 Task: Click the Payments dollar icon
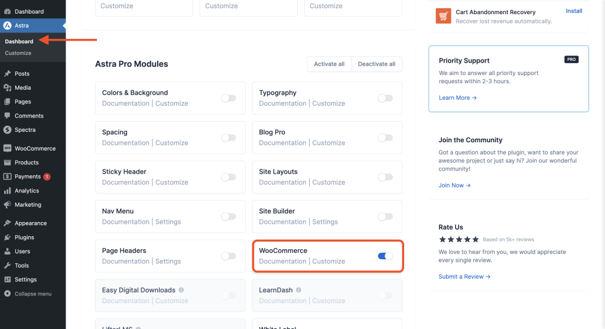7,177
